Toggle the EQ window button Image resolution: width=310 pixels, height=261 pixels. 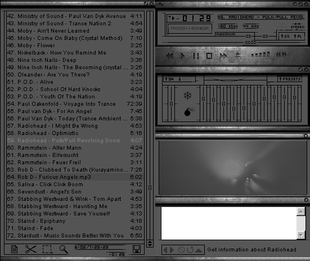pos(285,37)
